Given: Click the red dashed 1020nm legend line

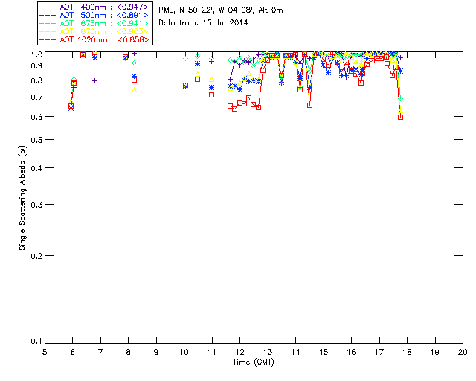Looking at the screenshot, I should click(x=48, y=39).
